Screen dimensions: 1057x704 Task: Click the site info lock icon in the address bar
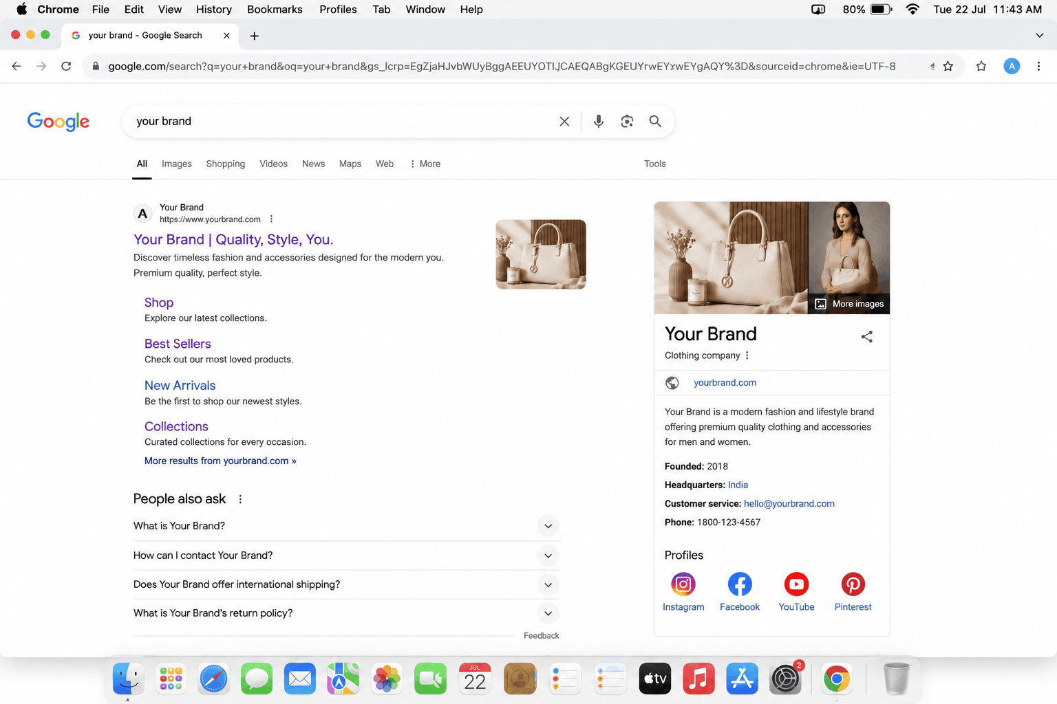[x=96, y=66]
